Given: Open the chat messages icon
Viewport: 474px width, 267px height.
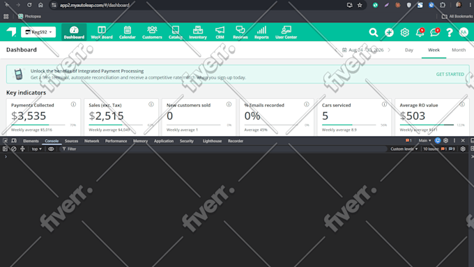Looking at the screenshot, I should click(435, 32).
